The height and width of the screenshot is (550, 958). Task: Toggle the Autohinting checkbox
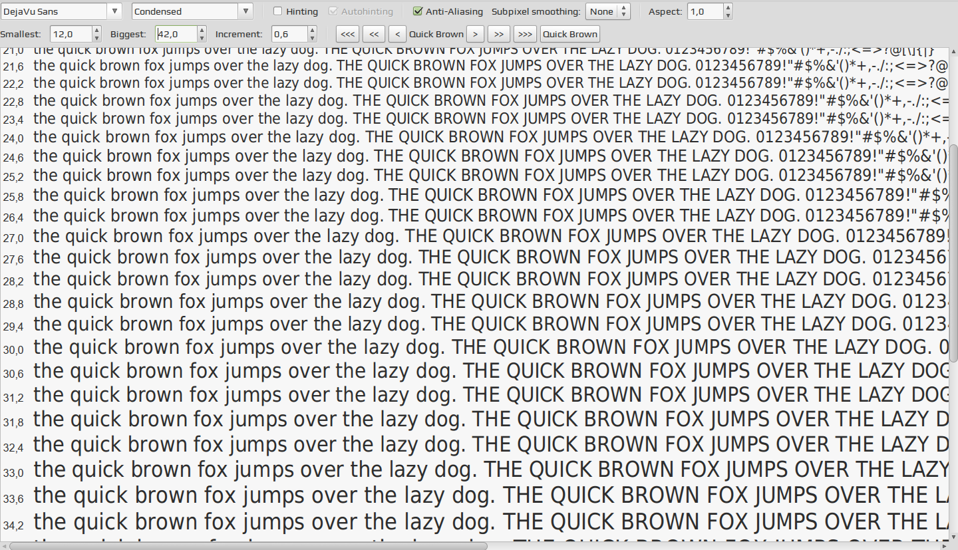(333, 11)
